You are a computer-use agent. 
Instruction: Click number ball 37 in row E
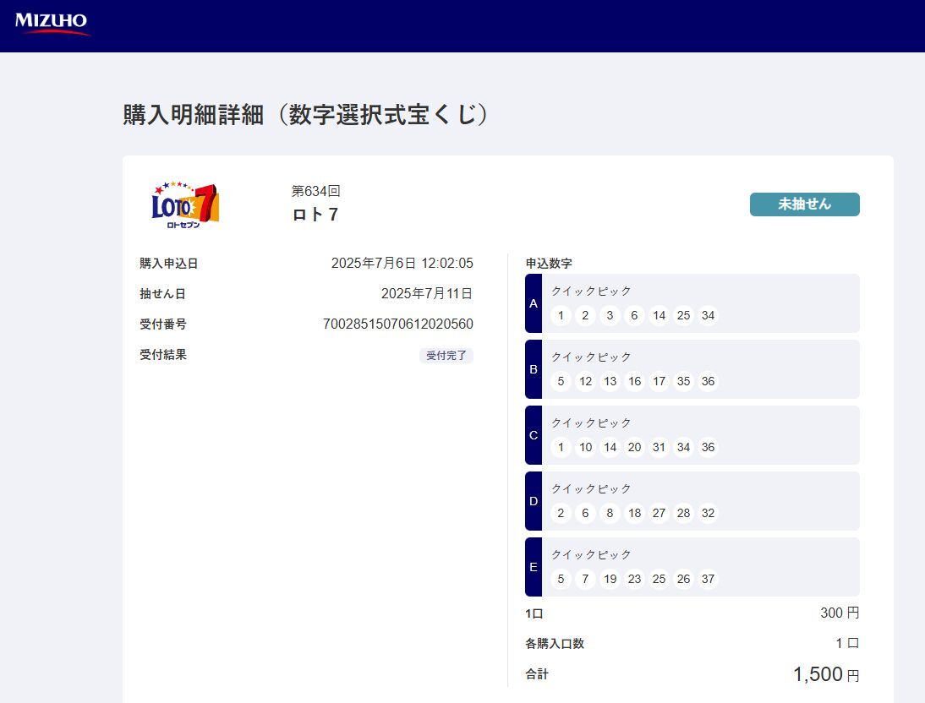click(708, 579)
